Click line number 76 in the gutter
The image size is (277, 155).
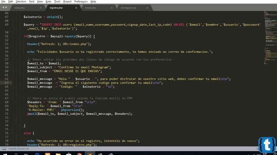pos(6,133)
